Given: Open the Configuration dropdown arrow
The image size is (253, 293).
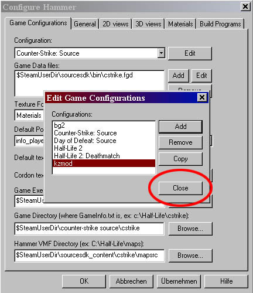Looking at the screenshot, I should point(161,53).
